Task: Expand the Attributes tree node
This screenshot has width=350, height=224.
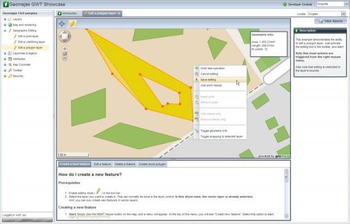Action: (x=5, y=59)
